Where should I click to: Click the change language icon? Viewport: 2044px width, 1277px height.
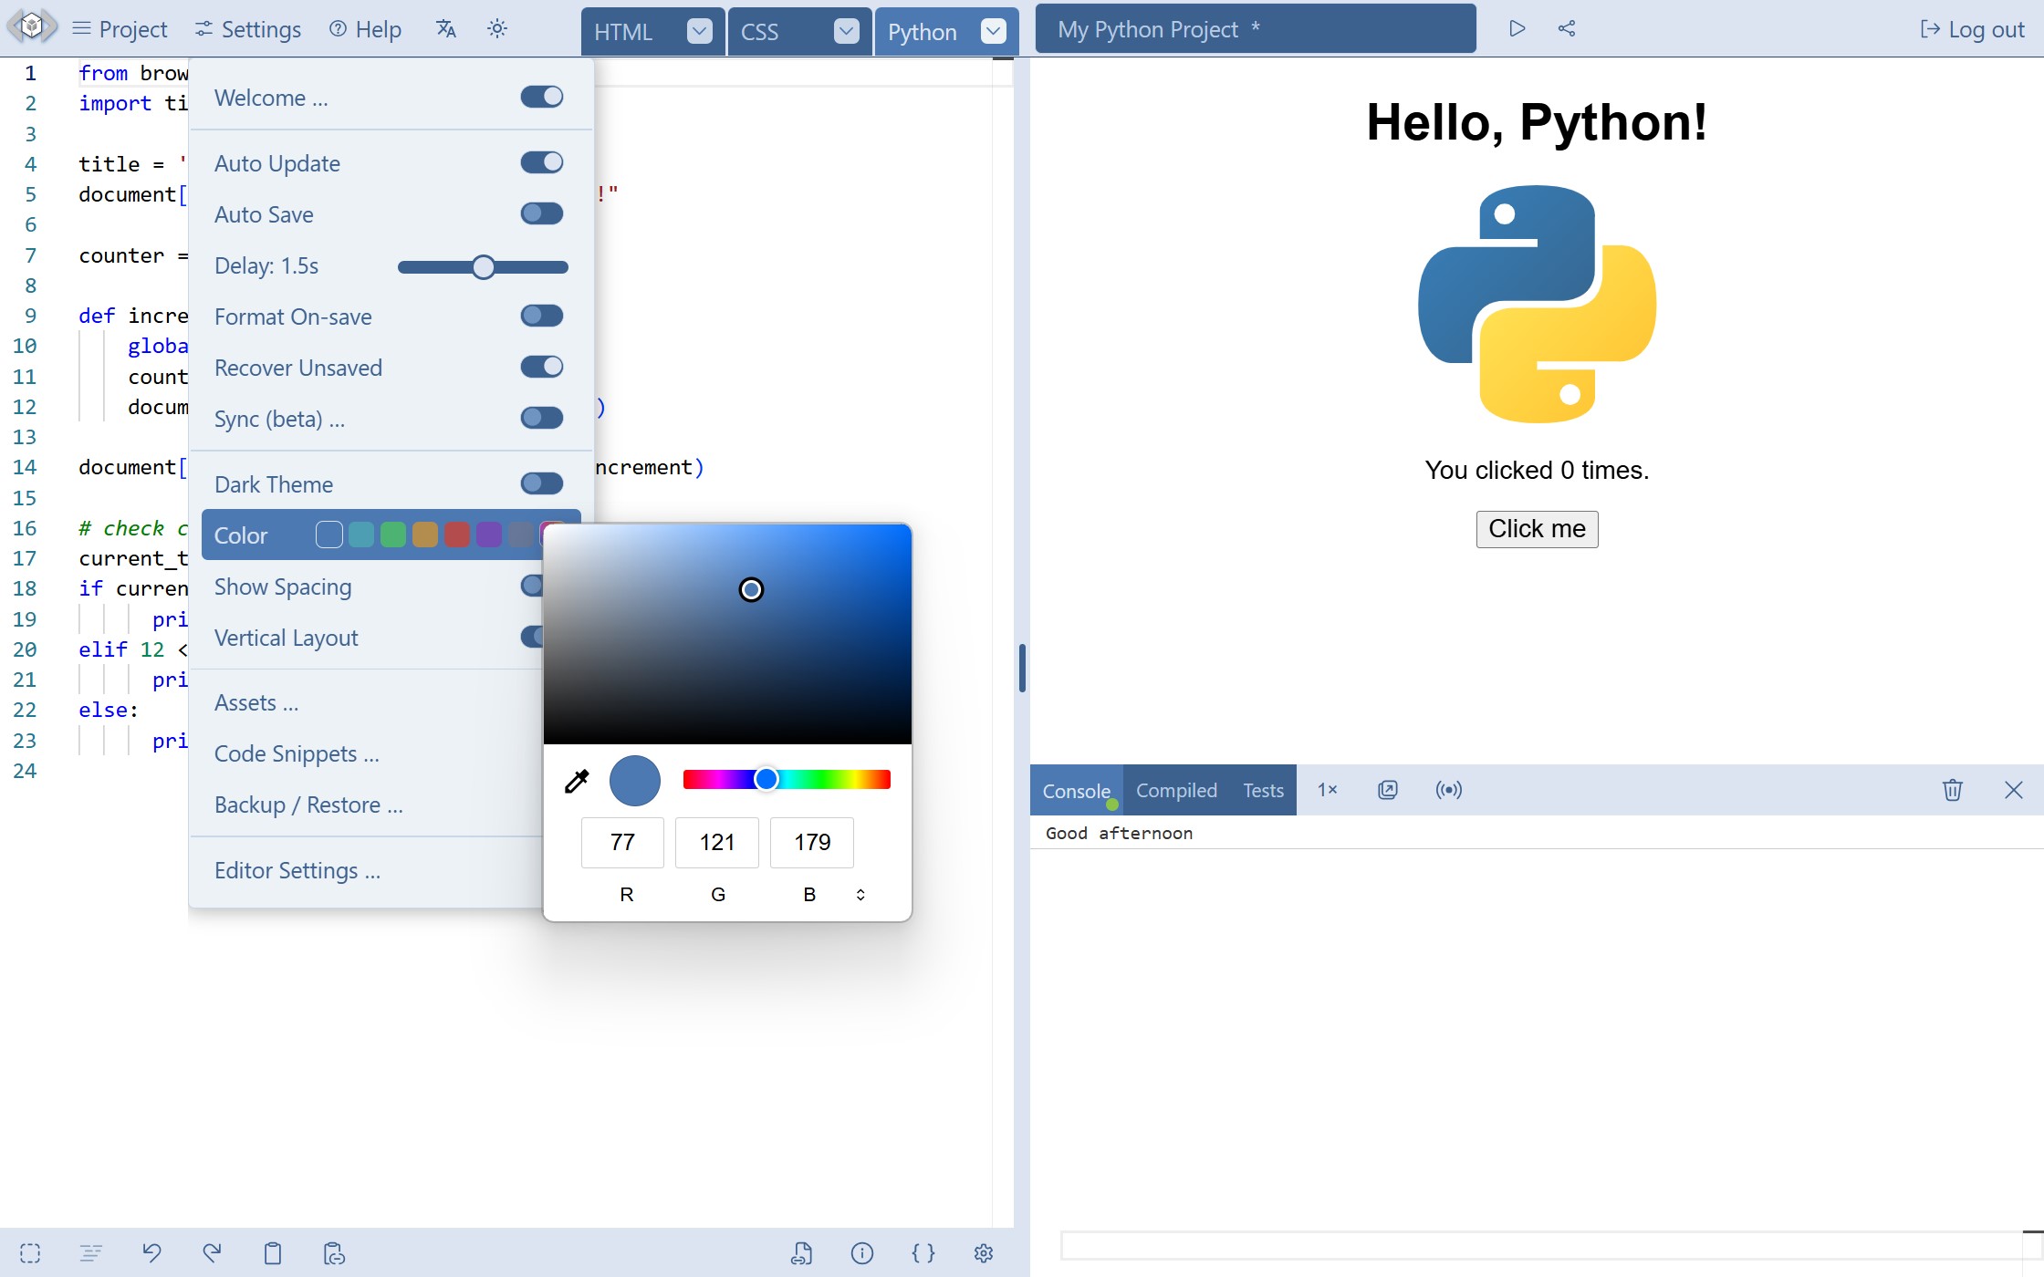(x=445, y=29)
